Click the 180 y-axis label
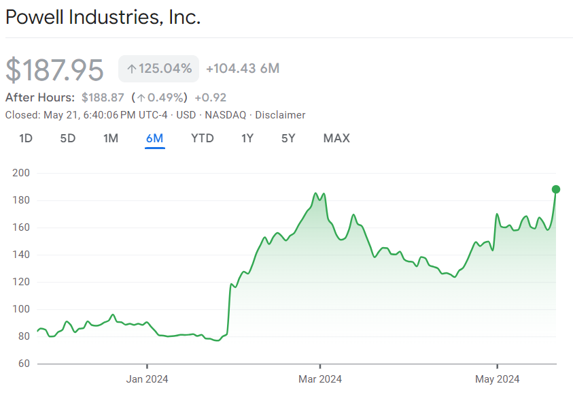573x401 pixels. coord(21,200)
